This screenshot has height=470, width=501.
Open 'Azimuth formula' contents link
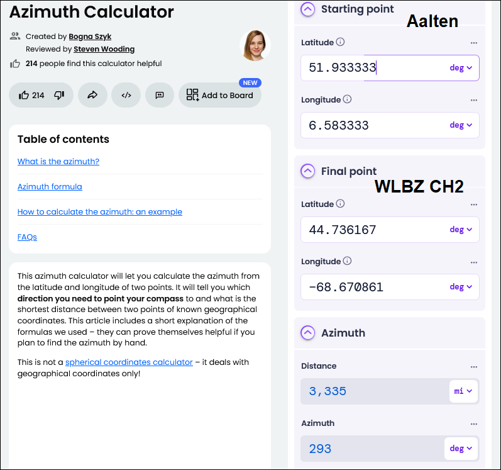(50, 187)
